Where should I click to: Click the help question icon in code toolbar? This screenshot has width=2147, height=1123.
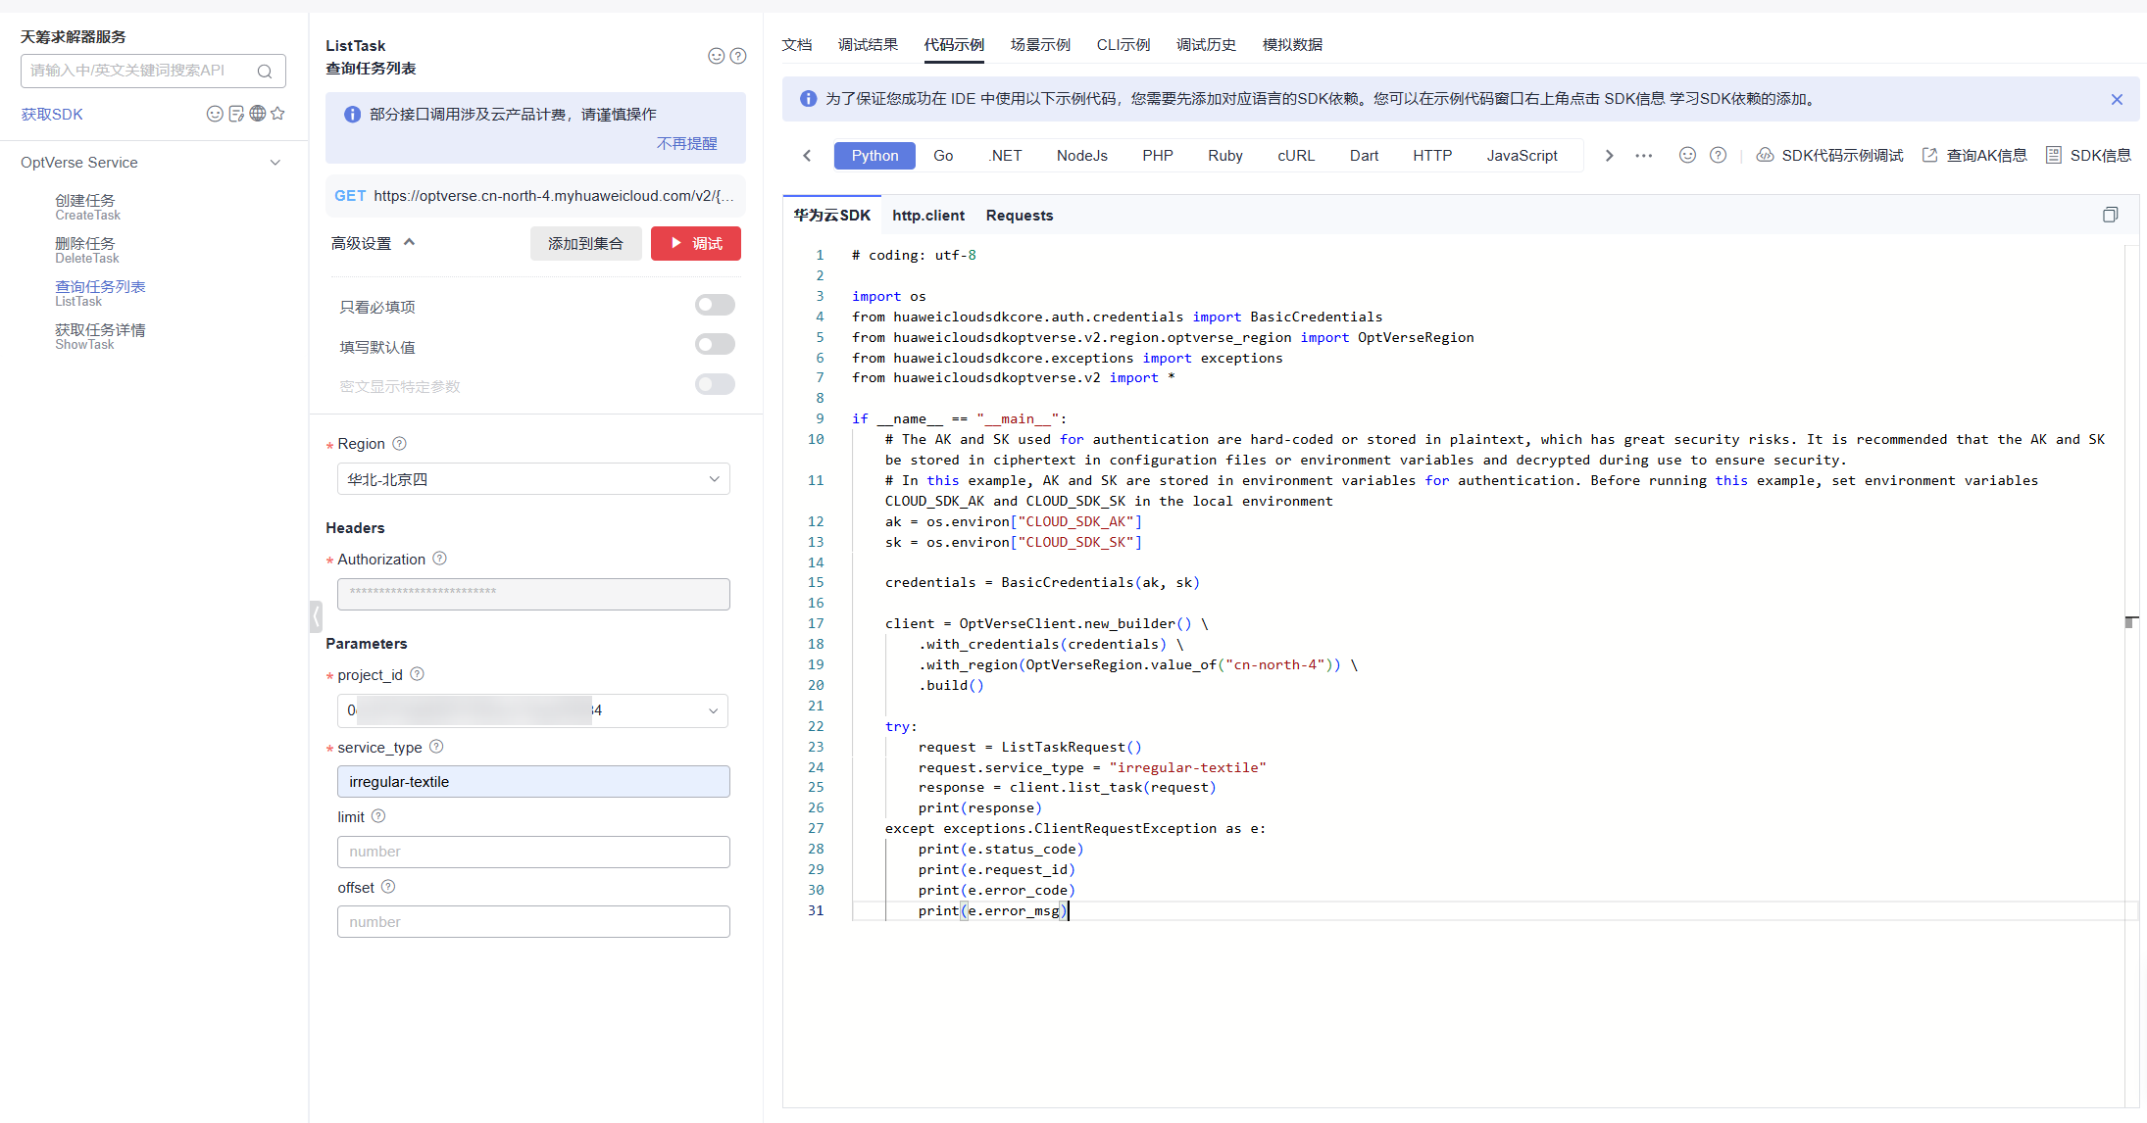(x=1718, y=155)
